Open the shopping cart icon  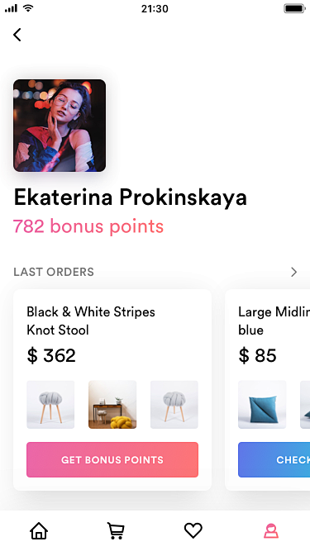116,530
